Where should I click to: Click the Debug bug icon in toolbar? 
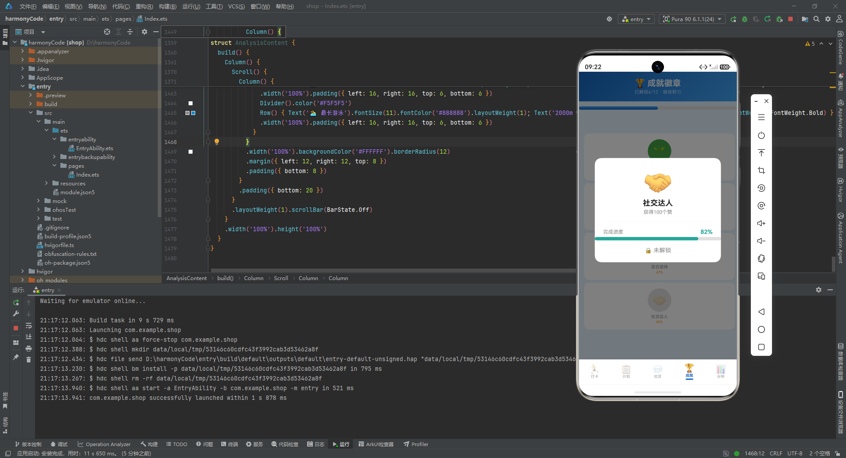click(x=745, y=19)
